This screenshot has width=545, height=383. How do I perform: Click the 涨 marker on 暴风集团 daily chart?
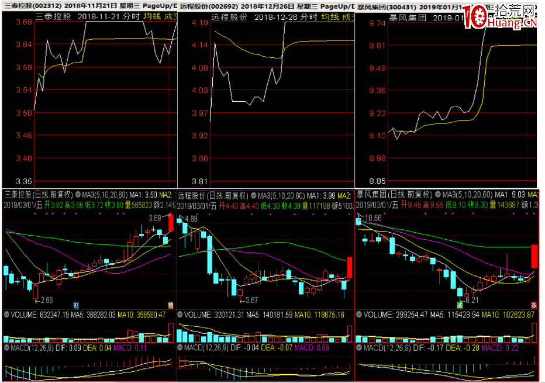tap(534, 305)
